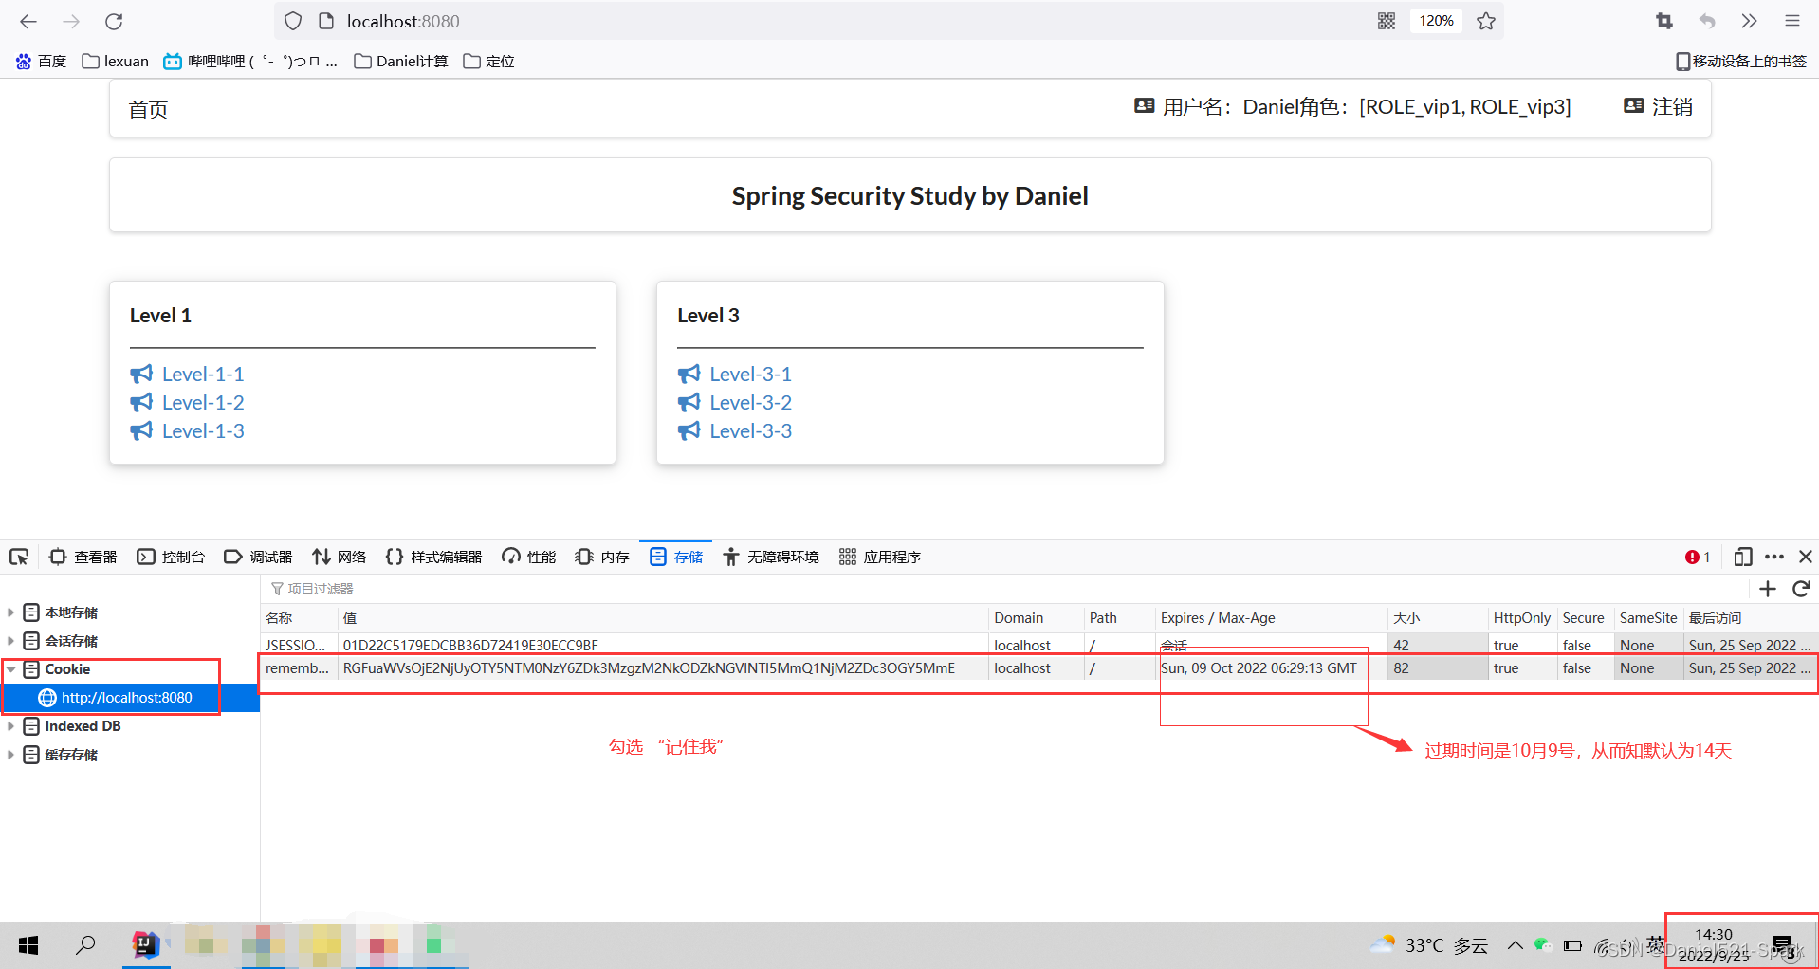Refresh the storage table
The width and height of the screenshot is (1819, 969).
click(x=1802, y=589)
